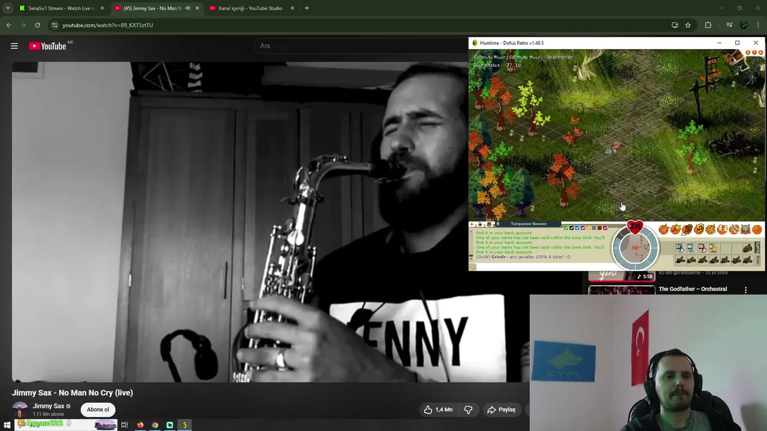The height and width of the screenshot is (431, 767).
Task: Click the orange back arrow icon in game view
Action: click(x=748, y=53)
